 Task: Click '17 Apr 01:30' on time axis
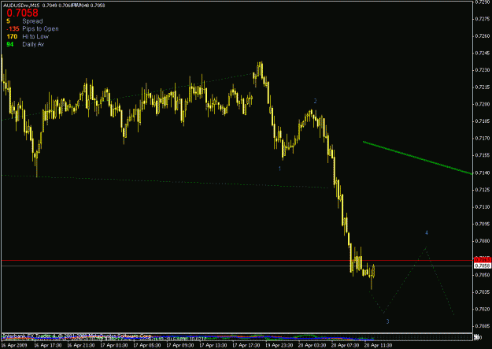[x=113, y=345]
